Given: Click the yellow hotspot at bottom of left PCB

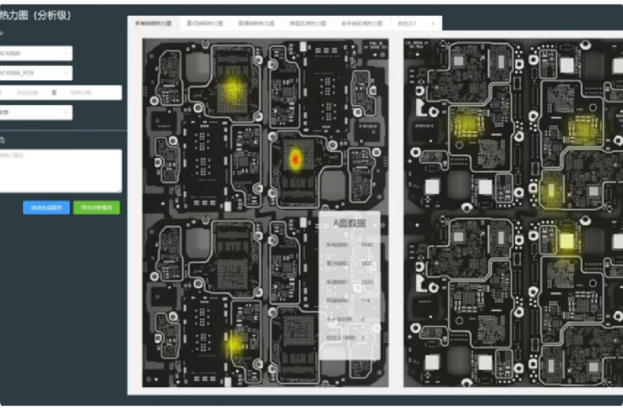Looking at the screenshot, I should [235, 342].
